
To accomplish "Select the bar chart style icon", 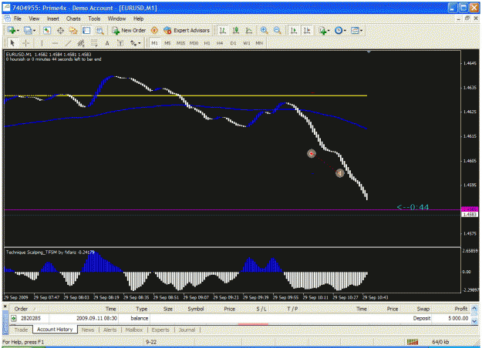I will click(223, 30).
